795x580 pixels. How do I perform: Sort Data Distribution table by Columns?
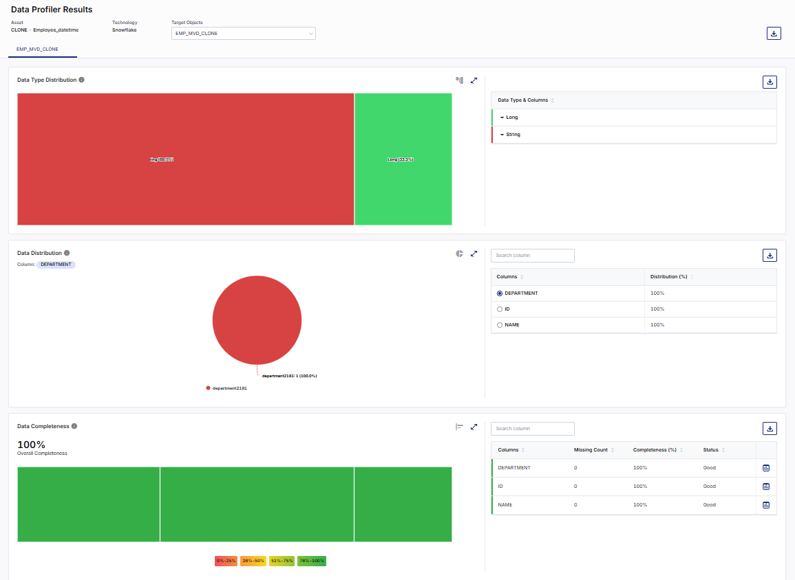[522, 277]
